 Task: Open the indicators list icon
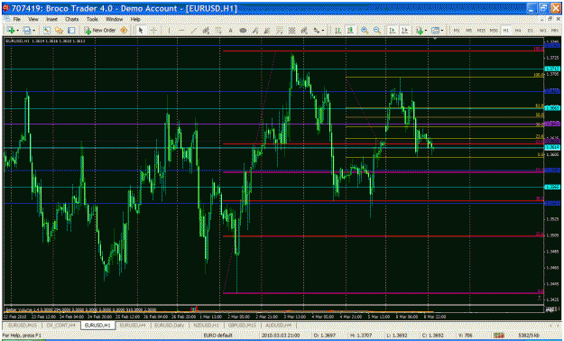420,31
